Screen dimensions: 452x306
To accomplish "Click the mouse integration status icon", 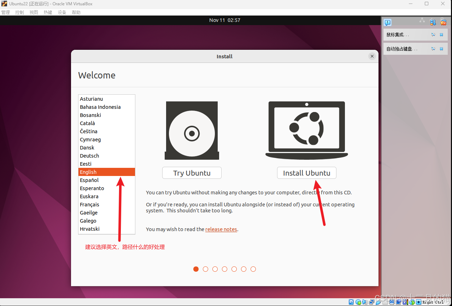I will coord(412,302).
